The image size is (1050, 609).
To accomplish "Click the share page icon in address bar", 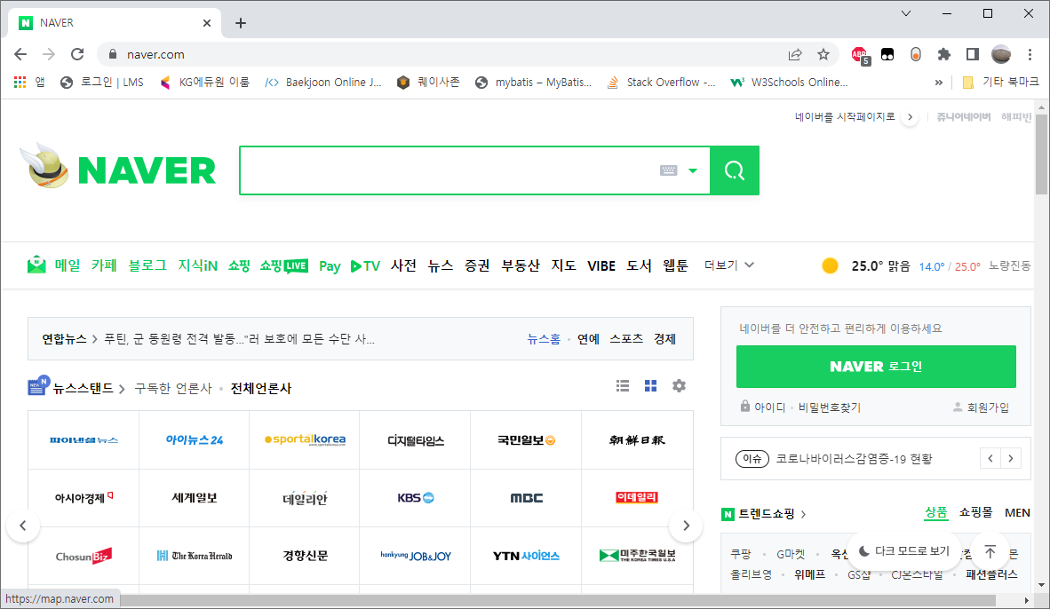I will pos(795,54).
